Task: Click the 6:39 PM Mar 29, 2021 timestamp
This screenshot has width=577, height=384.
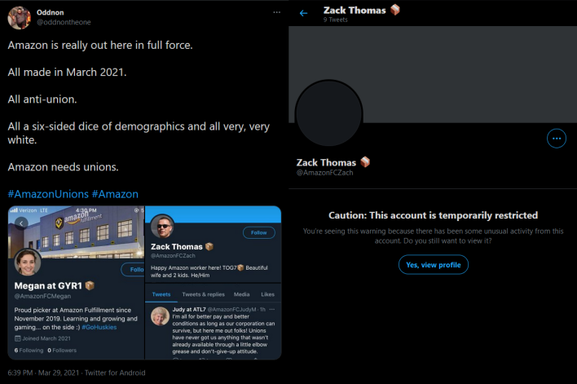Action: click(43, 373)
